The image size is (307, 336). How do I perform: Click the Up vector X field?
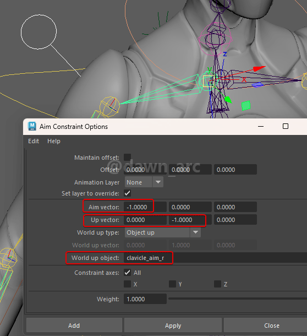point(145,220)
